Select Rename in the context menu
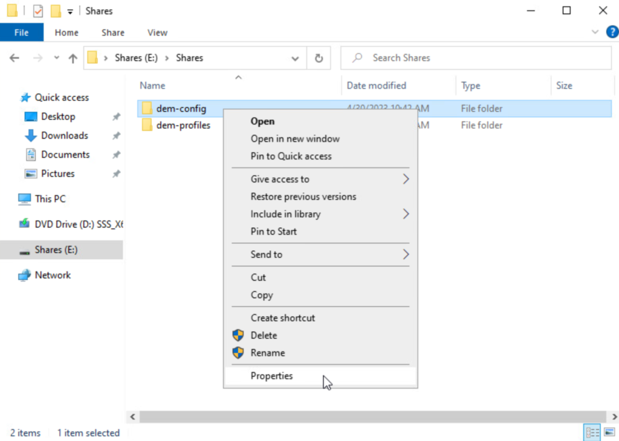The width and height of the screenshot is (619, 441). (267, 353)
